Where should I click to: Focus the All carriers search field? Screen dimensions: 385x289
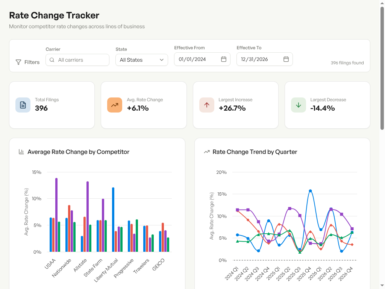coord(77,60)
